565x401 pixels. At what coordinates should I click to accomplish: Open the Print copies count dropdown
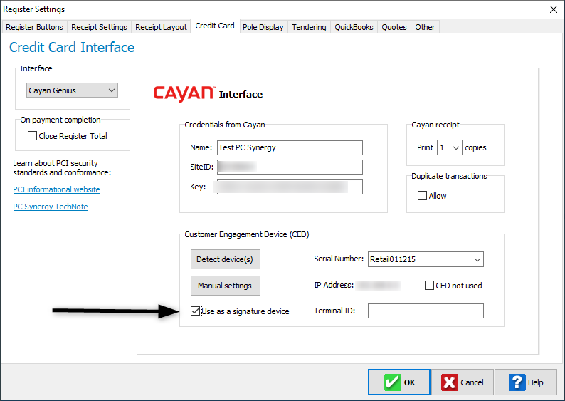[x=449, y=147]
